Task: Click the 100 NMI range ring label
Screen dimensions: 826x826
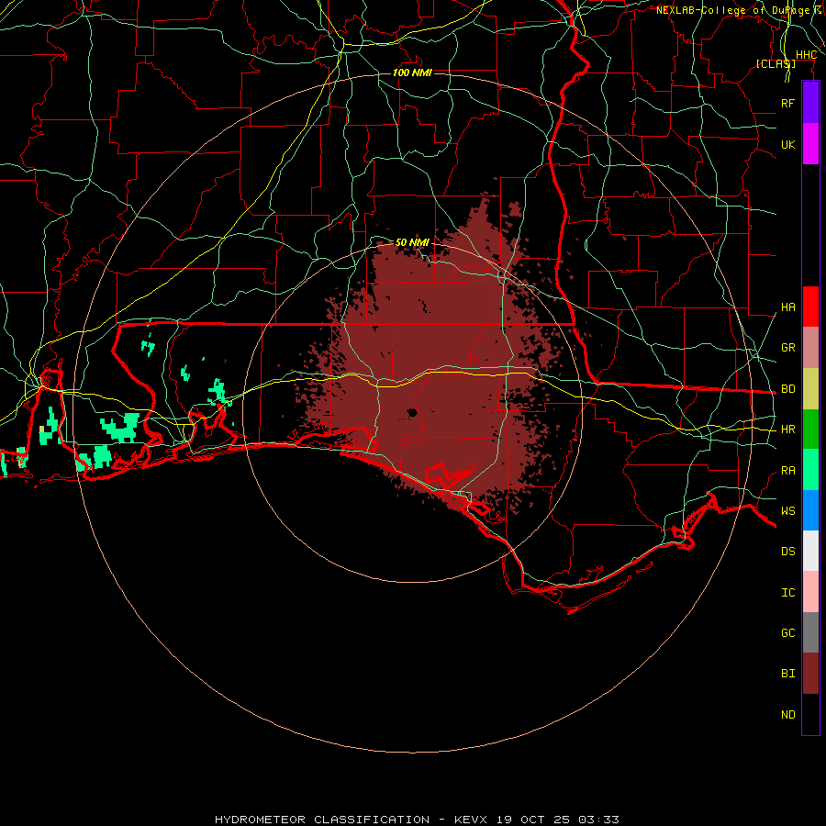Action: [412, 73]
